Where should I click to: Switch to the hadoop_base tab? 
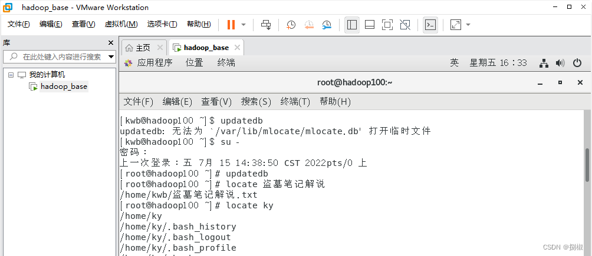point(206,48)
